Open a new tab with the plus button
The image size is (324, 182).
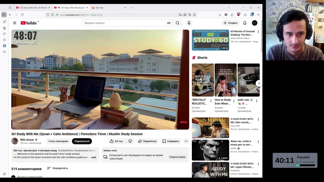[x=131, y=8]
